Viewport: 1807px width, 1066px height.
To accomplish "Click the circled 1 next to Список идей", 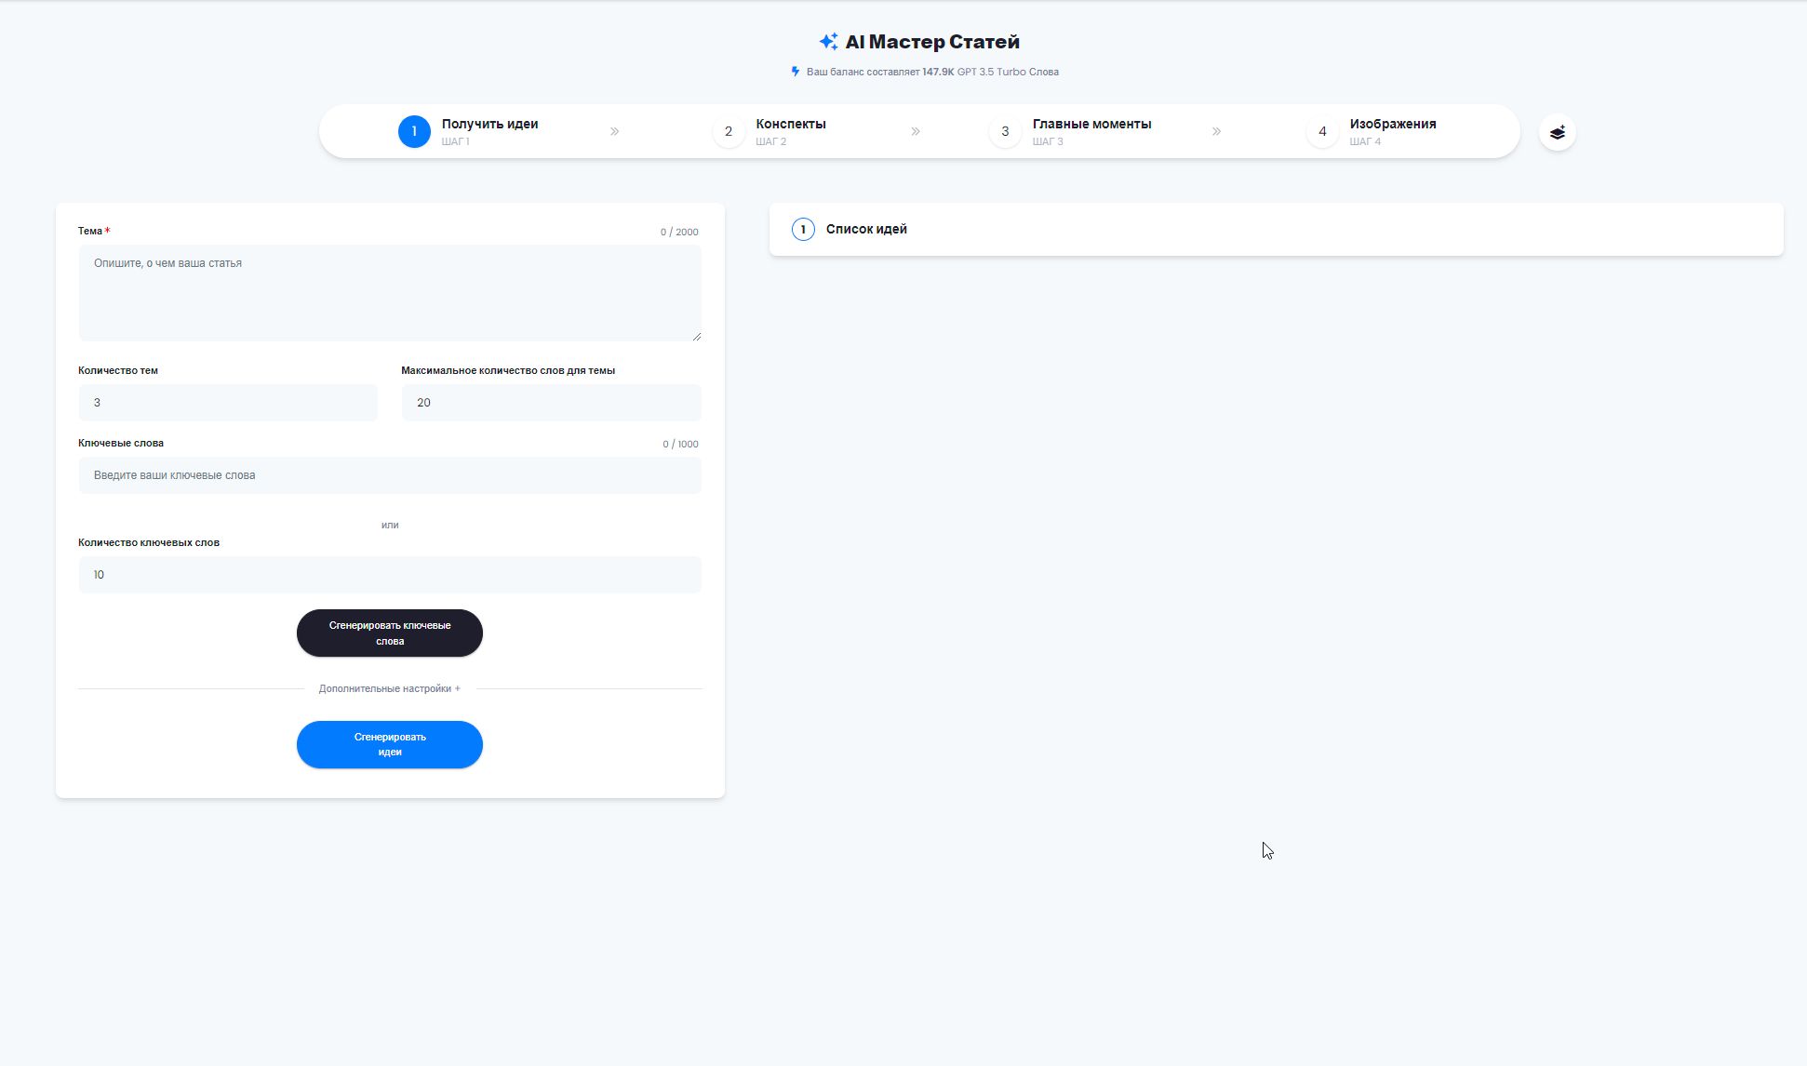I will click(x=803, y=229).
